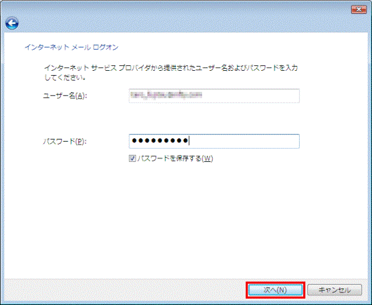The image size is (372, 305).
Task: Click the ユーザー名 input field
Action: 214,96
